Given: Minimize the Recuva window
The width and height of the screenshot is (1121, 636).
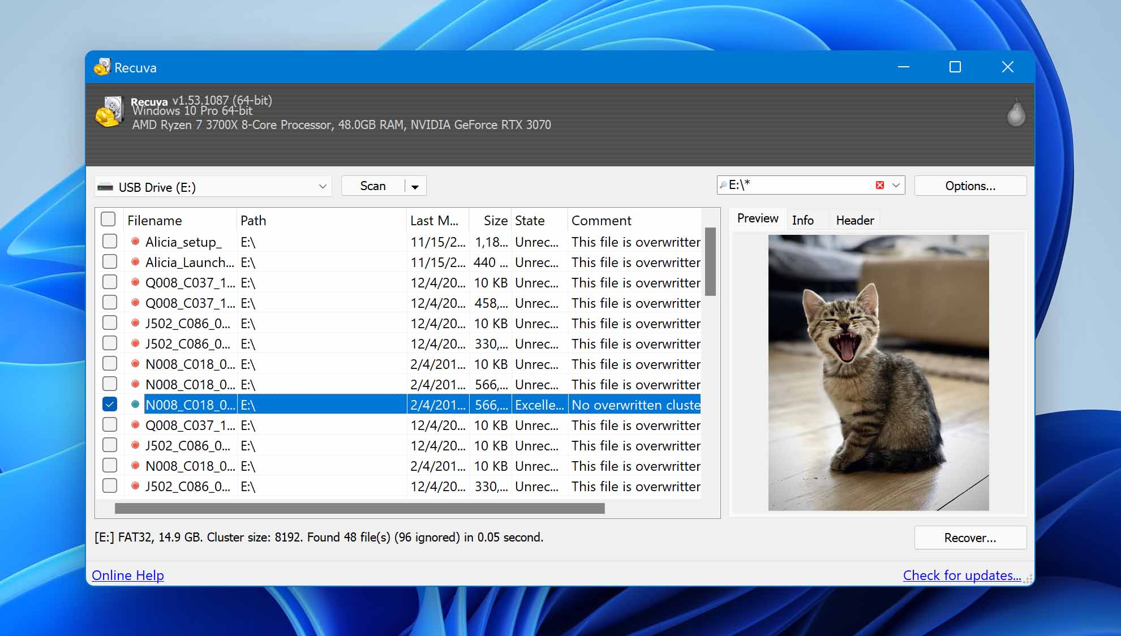Looking at the screenshot, I should pyautogui.click(x=904, y=67).
